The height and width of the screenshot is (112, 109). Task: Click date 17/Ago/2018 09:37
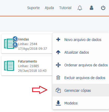tap(32, 49)
